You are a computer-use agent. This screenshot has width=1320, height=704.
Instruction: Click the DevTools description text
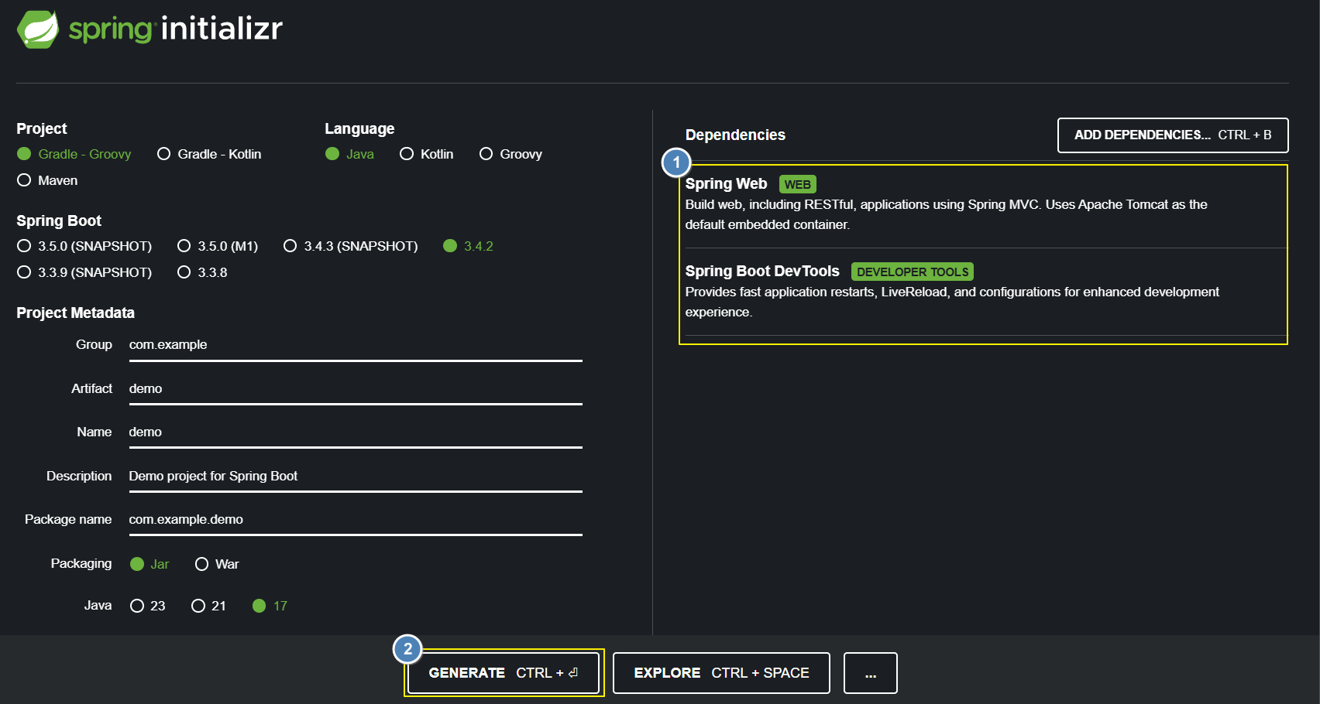point(952,302)
